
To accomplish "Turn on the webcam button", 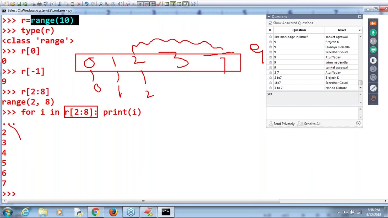I will point(373,41).
